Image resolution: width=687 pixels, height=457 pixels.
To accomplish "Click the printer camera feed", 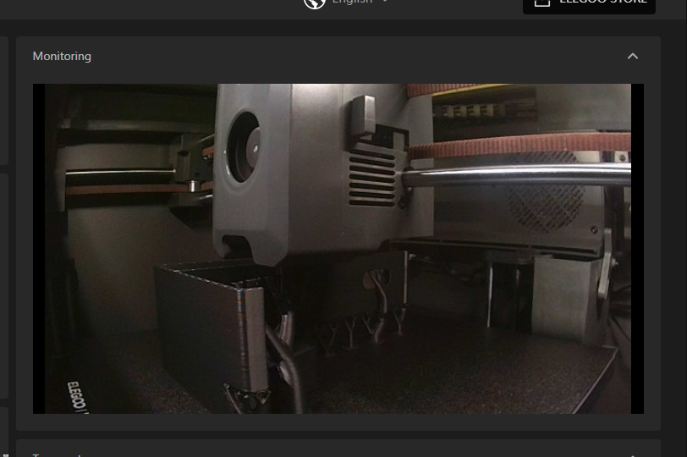I will 338,249.
